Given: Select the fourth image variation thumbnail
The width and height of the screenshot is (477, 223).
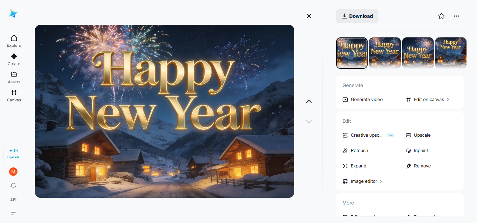Looking at the screenshot, I should coord(451,53).
